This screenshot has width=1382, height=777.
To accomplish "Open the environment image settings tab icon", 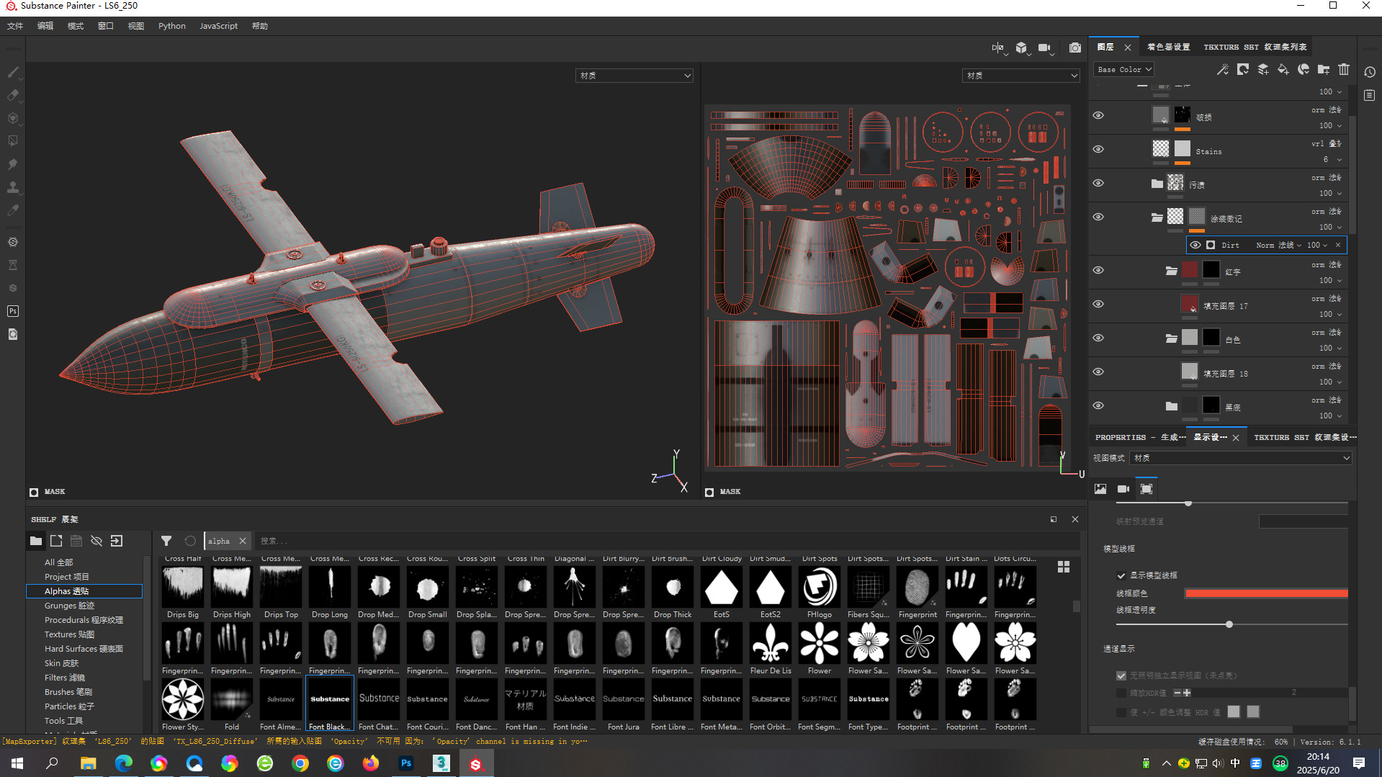I will pyautogui.click(x=1100, y=489).
